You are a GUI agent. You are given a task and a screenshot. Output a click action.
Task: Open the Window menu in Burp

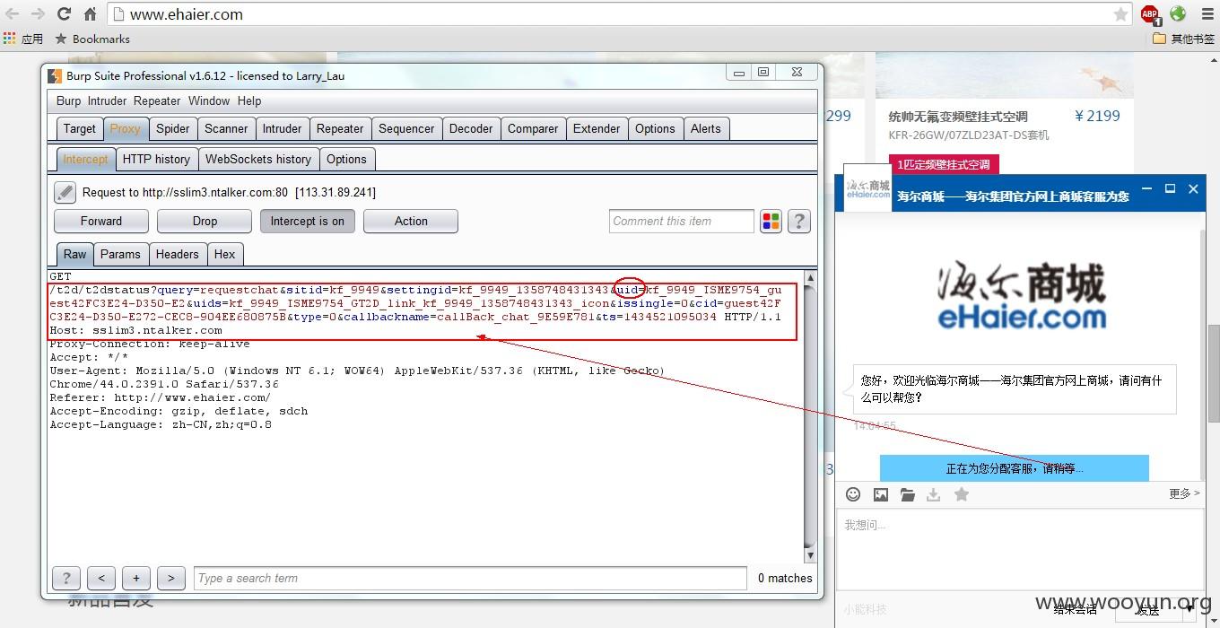[x=209, y=100]
